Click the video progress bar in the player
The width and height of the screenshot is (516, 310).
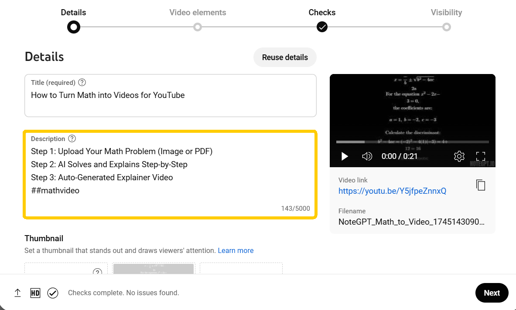click(412, 142)
